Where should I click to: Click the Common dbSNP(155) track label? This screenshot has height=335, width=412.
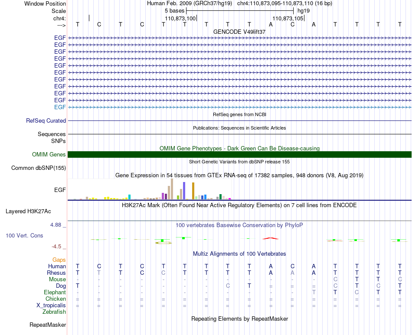(x=39, y=168)
